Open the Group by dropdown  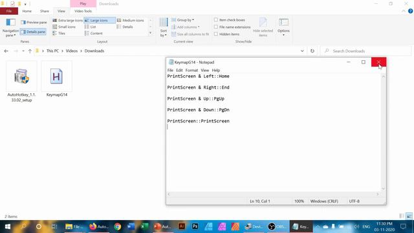[x=183, y=20]
